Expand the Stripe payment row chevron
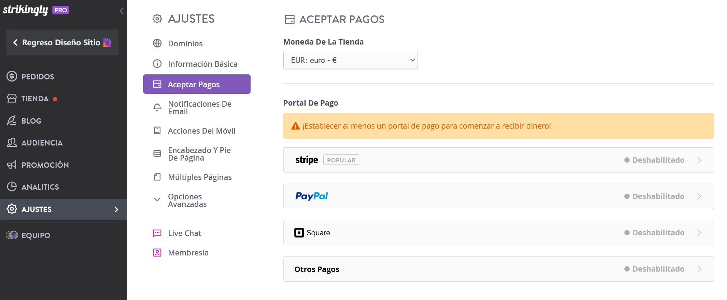Image resolution: width=727 pixels, height=300 pixels. pos(699,160)
